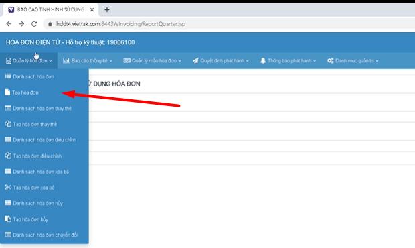Image resolution: width=415 pixels, height=248 pixels.
Task: Click list icon beside Danh sách hóa đơn xóa bỏ
Action: point(8,171)
